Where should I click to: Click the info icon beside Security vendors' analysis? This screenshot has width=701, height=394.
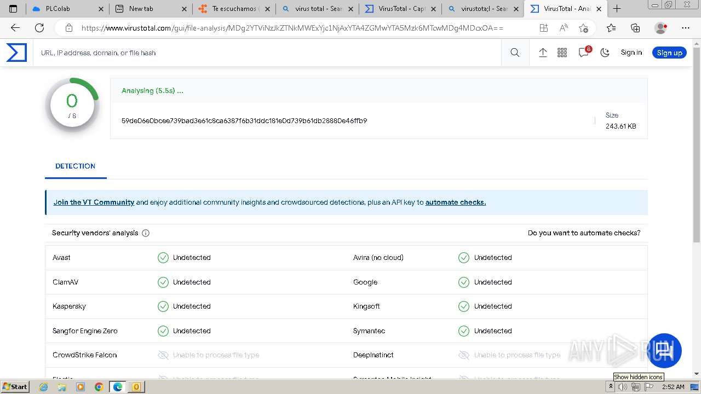click(x=146, y=233)
